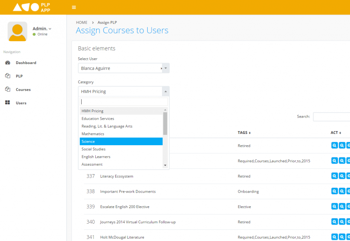Pick the highlighted Science option
The height and width of the screenshot is (241, 350).
[121, 141]
